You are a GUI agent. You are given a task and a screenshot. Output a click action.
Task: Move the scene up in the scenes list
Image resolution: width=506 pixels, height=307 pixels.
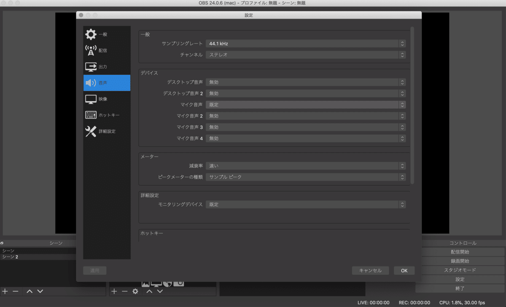[30, 291]
